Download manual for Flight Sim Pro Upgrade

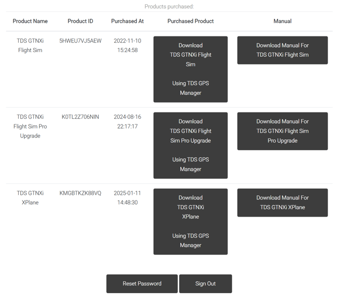point(282,131)
